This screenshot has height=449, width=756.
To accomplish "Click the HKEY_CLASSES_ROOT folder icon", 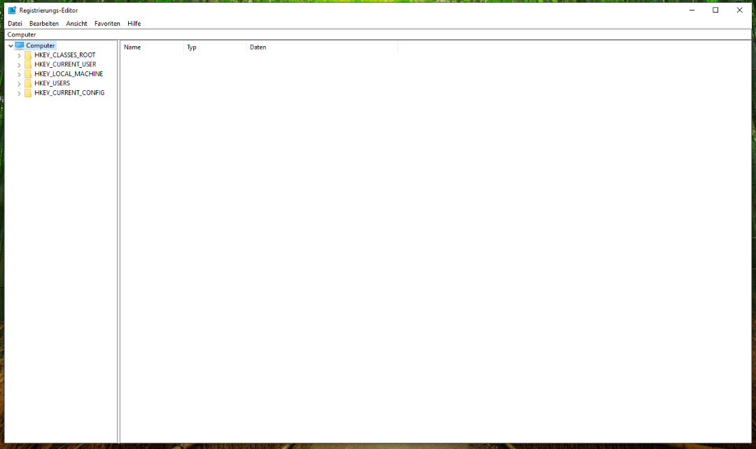I will [28, 55].
